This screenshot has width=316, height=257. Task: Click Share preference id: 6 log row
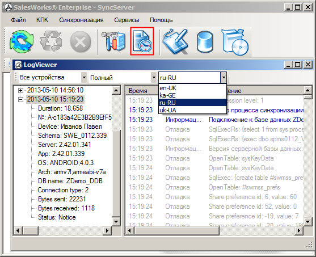pos(214,197)
